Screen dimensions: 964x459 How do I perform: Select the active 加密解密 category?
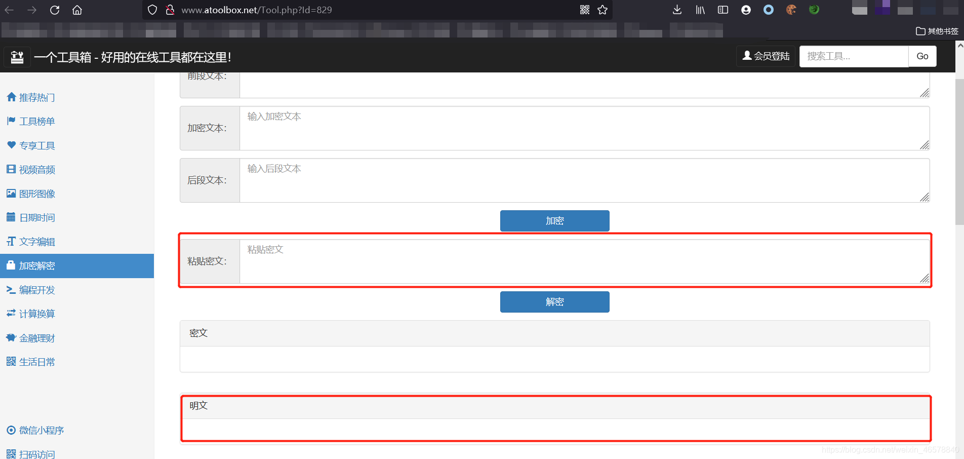pos(77,265)
